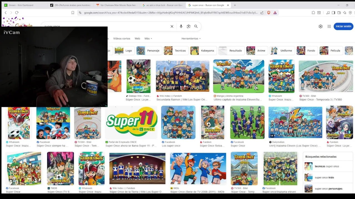
Task: Open Videos cortos search tab
Action: (121, 39)
